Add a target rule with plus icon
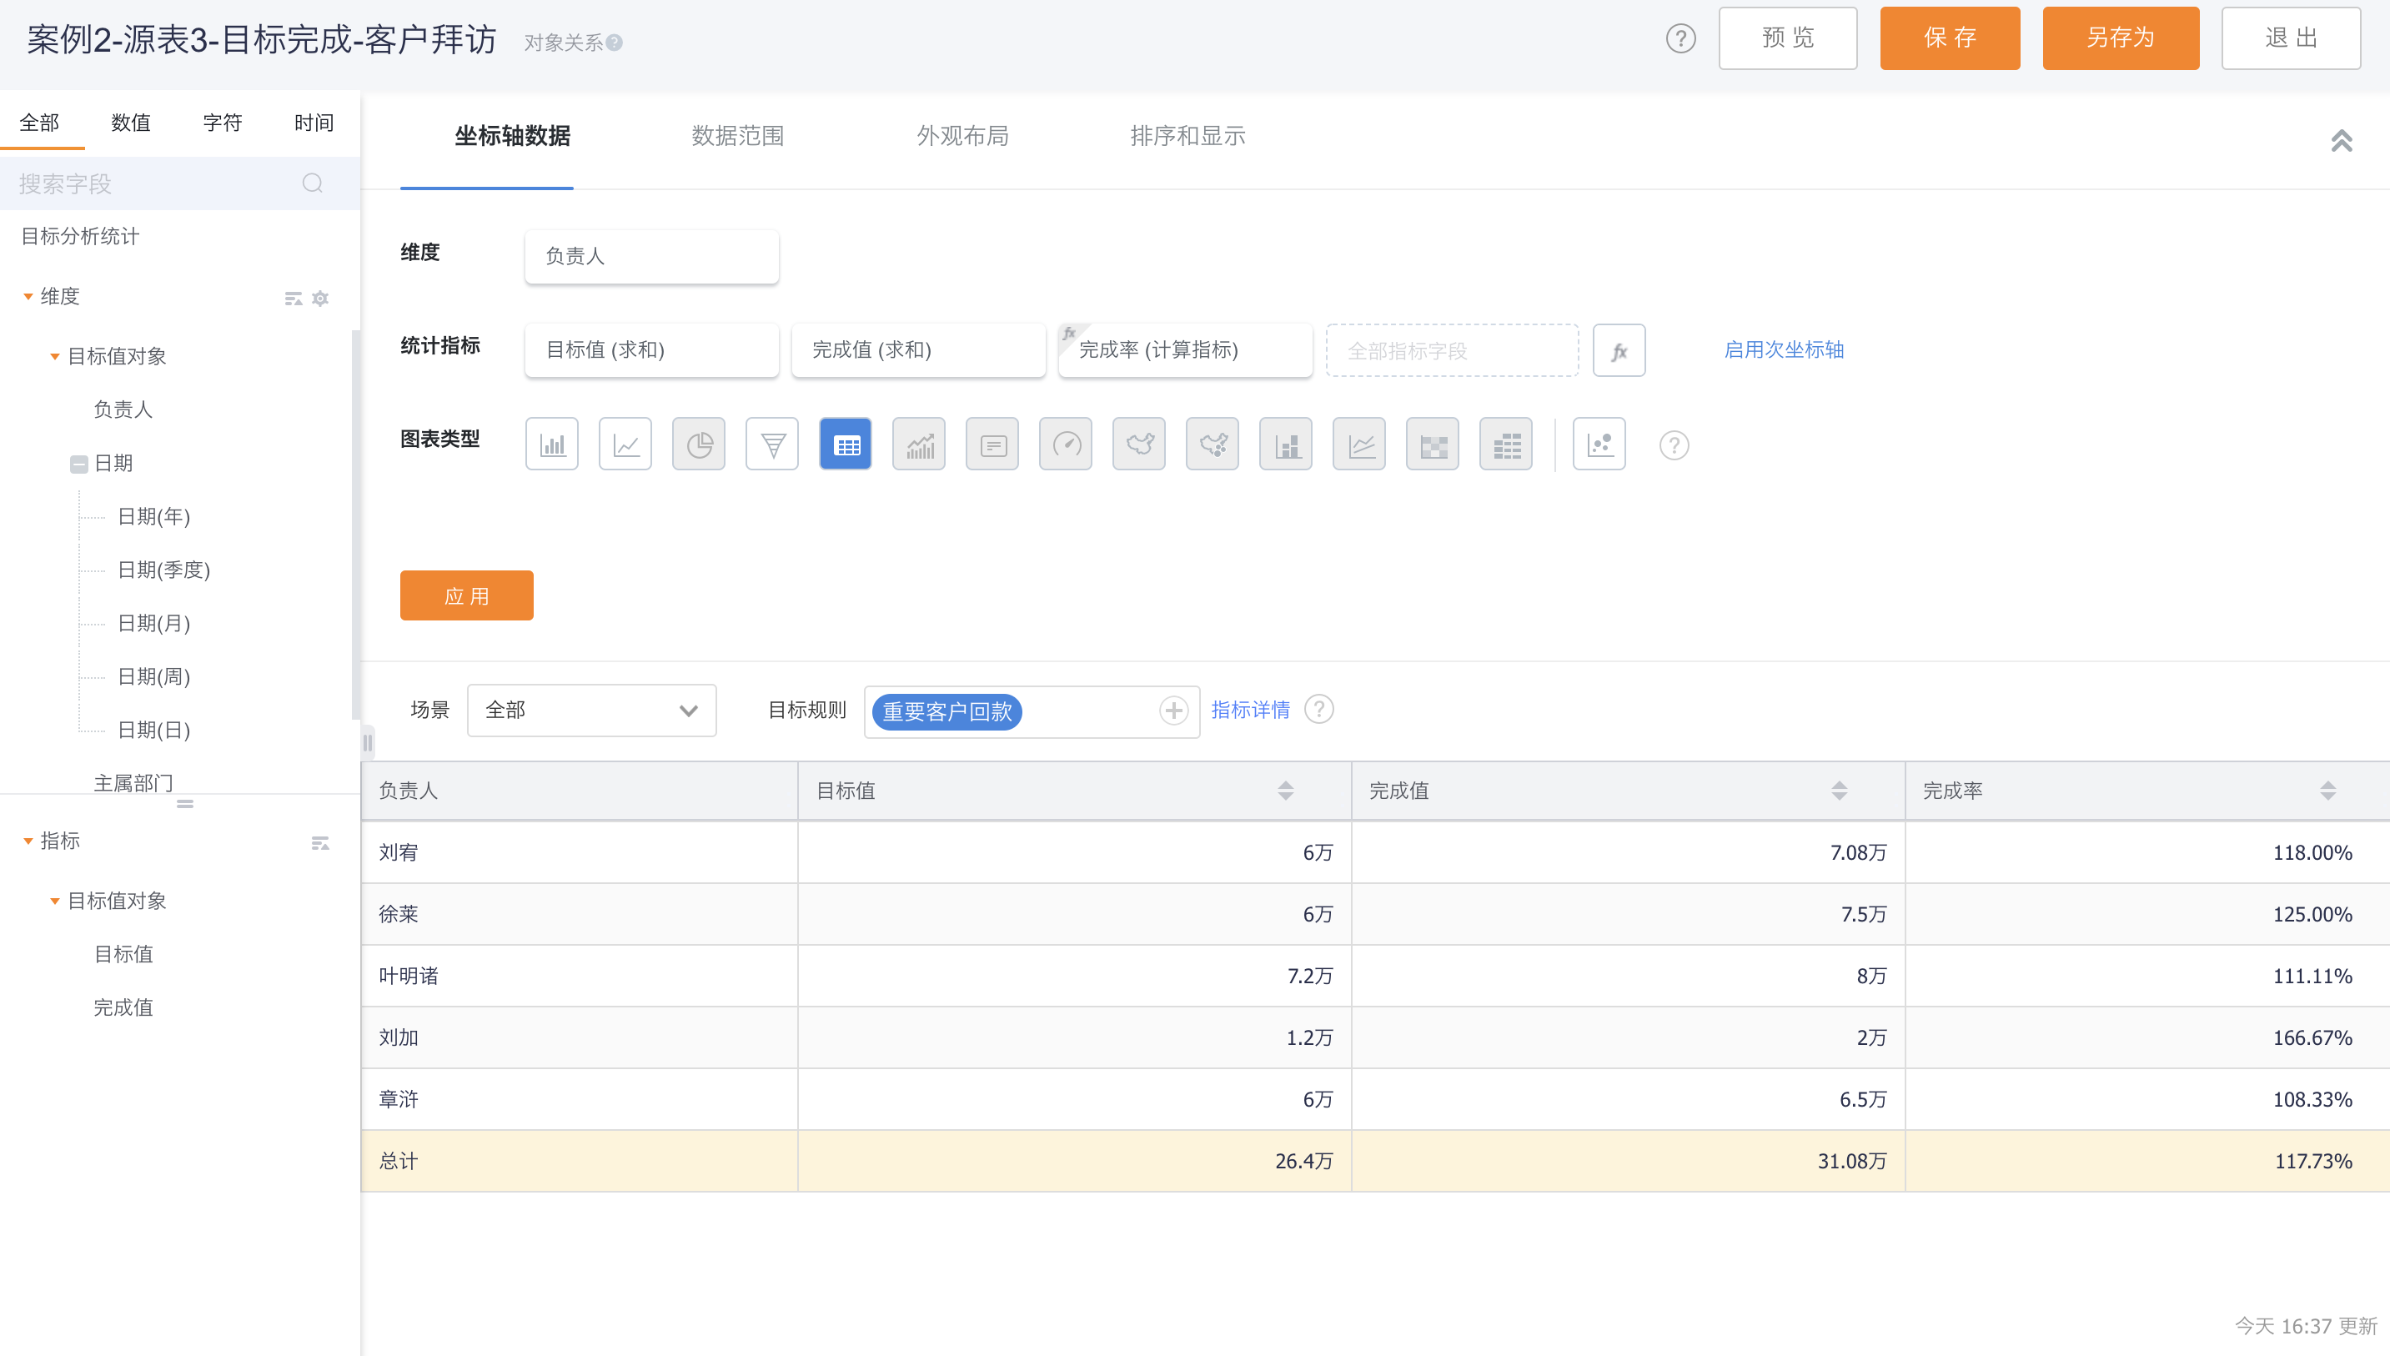The image size is (2390, 1356). 1173,711
